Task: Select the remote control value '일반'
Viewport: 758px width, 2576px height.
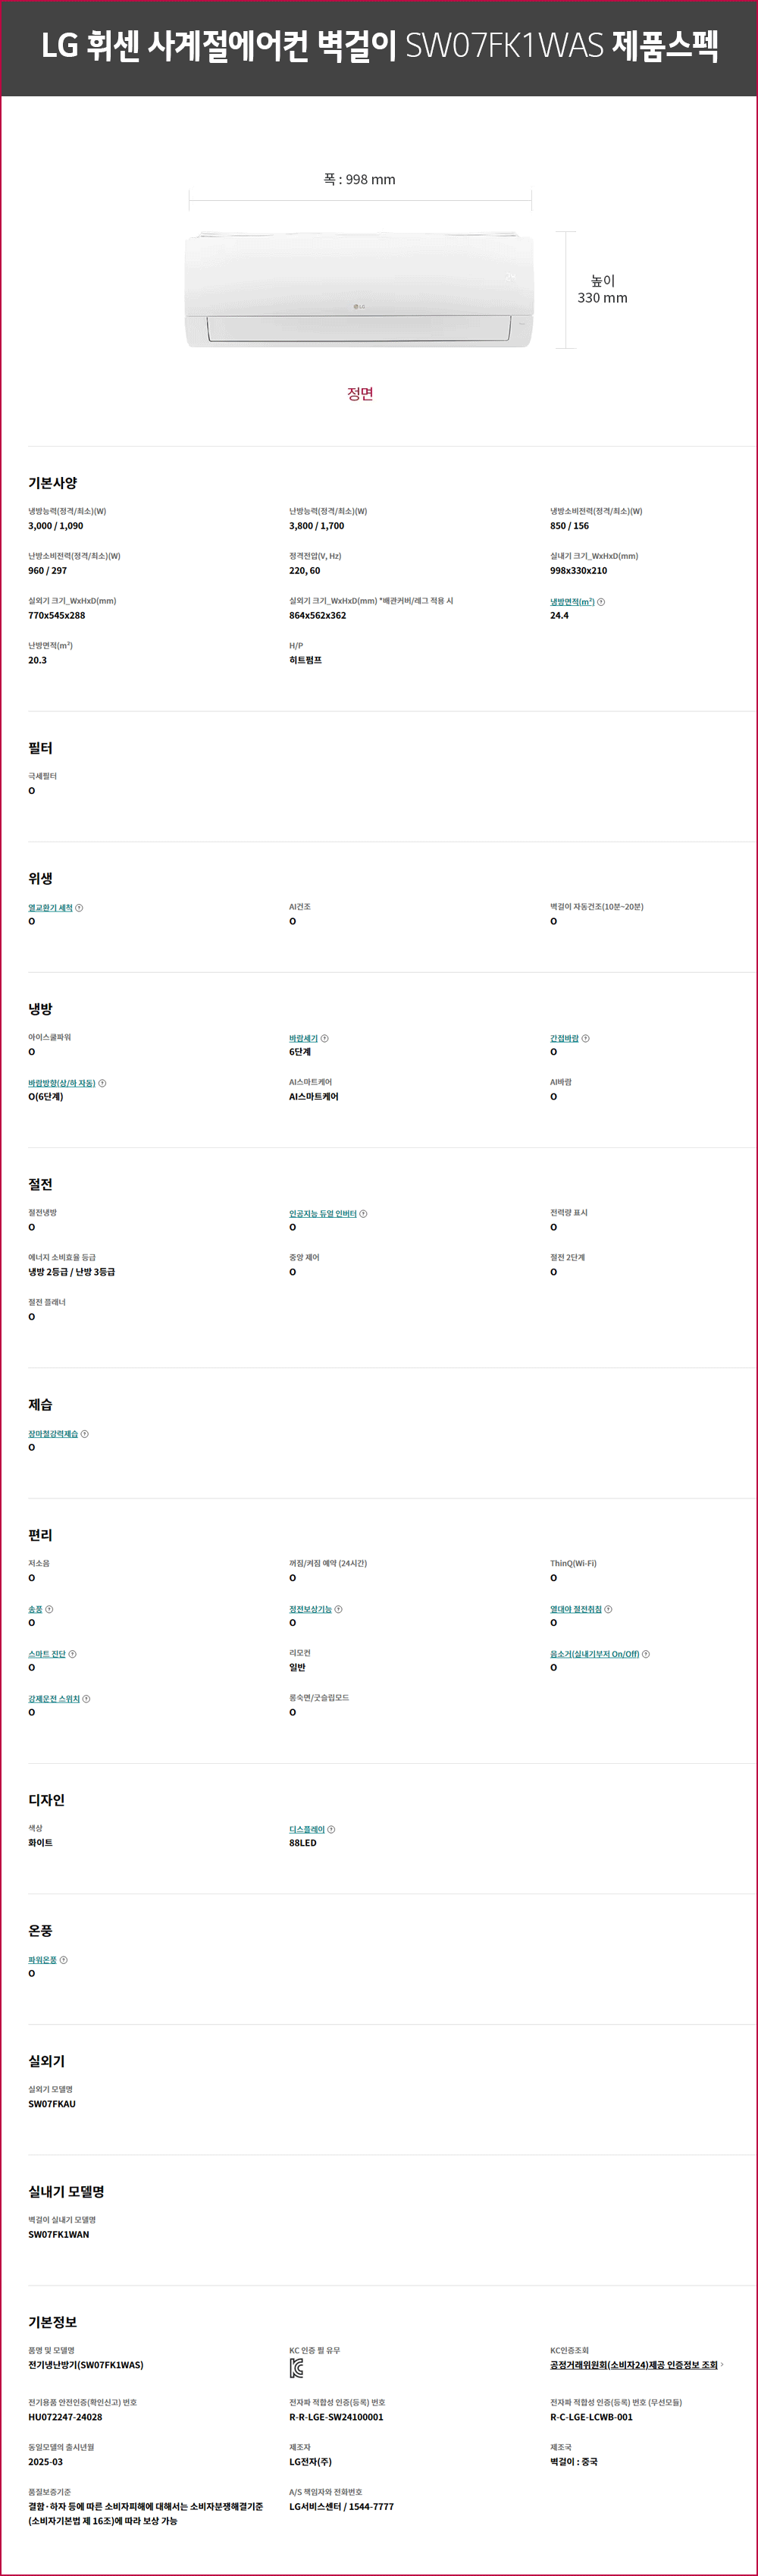Action: (x=298, y=1668)
